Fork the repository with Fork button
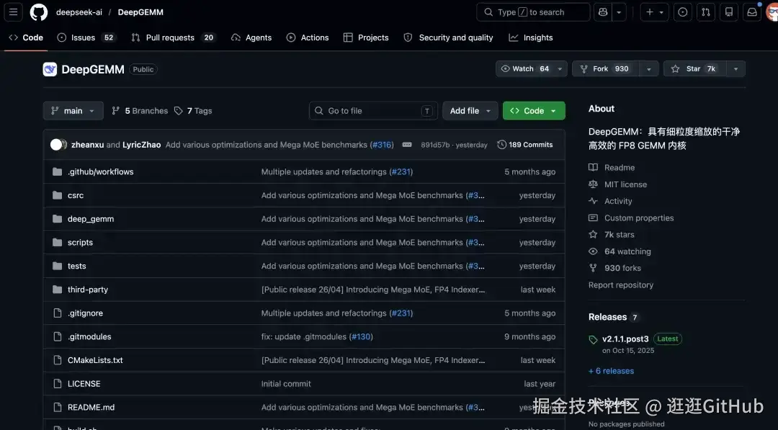The width and height of the screenshot is (778, 430). 606,69
